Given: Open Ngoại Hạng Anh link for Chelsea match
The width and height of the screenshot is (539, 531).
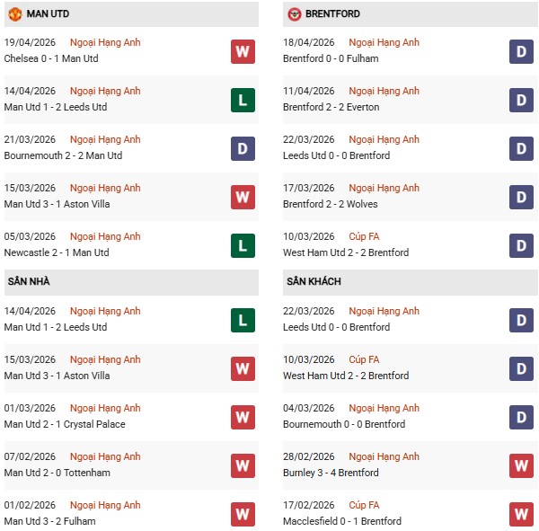Looking at the screenshot, I should 105,42.
